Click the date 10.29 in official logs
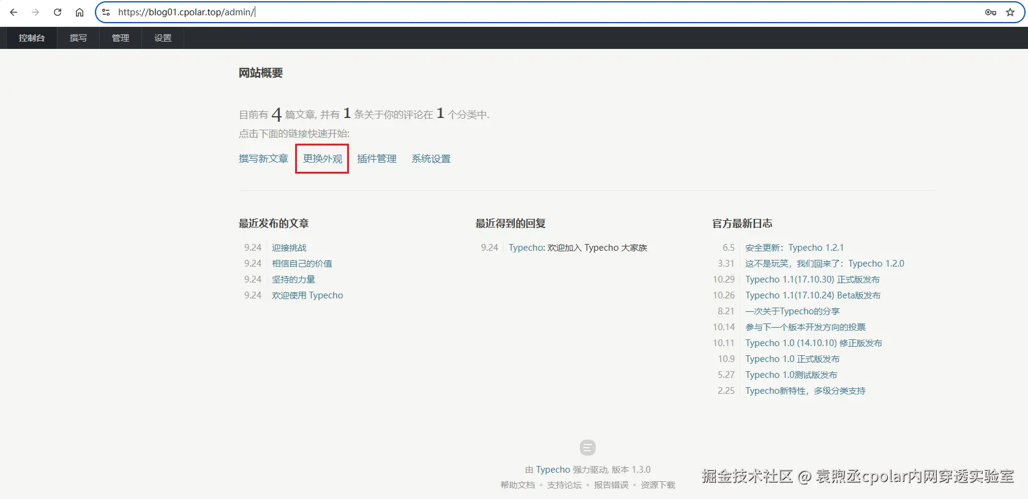The image size is (1028, 499). (724, 279)
